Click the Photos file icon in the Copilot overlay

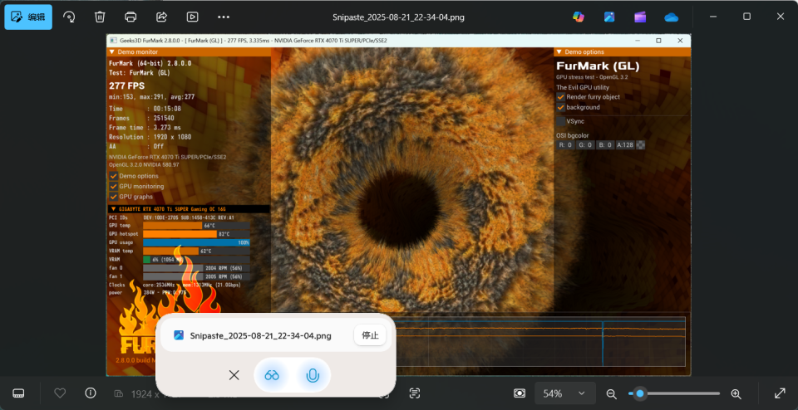point(179,335)
